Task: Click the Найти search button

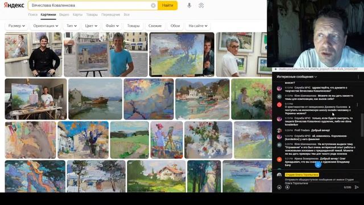Action: (167, 5)
